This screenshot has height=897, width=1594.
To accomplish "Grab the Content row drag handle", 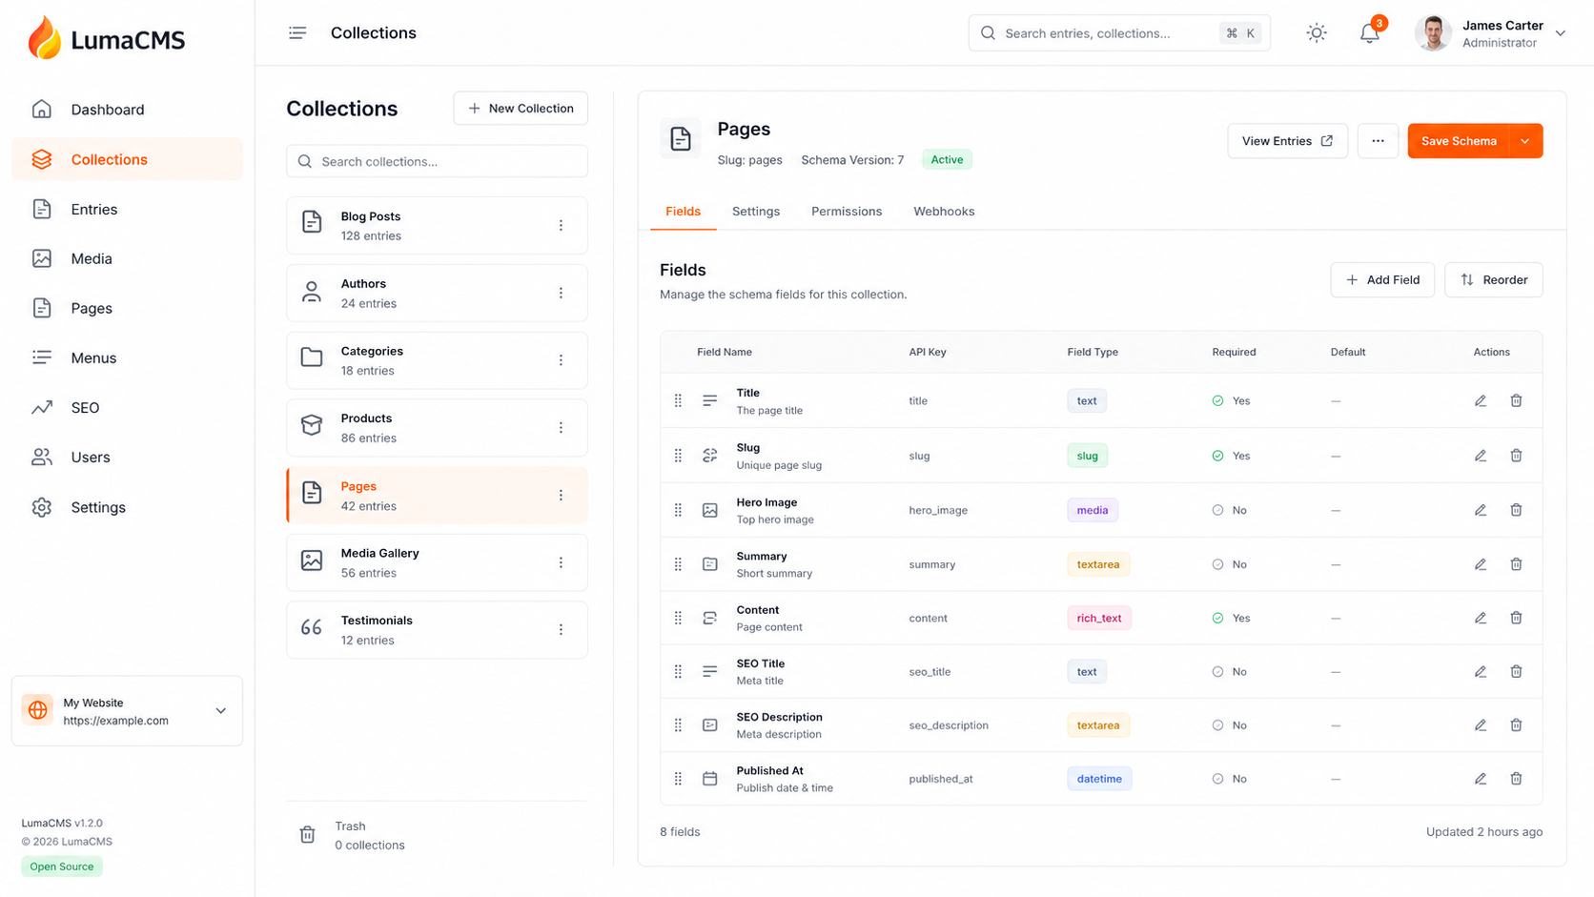I will pos(678,618).
